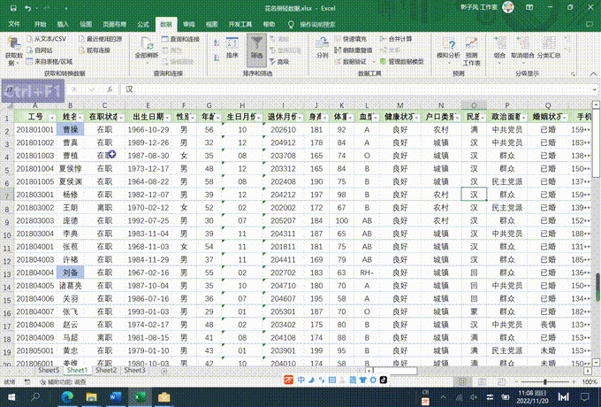Click Data Validation (数据验证) icon
This screenshot has height=407, width=601.
[x=338, y=61]
